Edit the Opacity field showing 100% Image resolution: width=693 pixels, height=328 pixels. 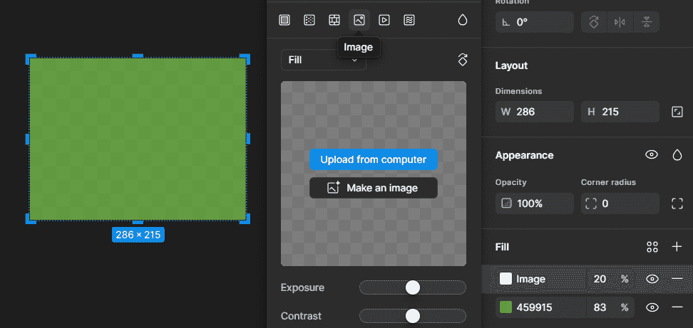(x=534, y=203)
